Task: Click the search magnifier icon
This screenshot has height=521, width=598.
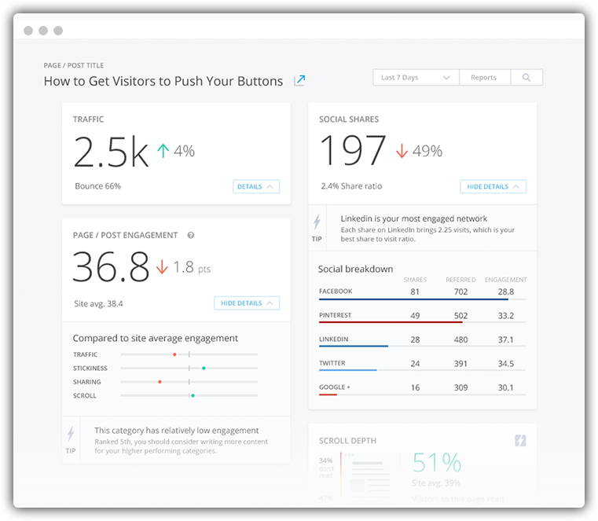Action: click(x=526, y=78)
